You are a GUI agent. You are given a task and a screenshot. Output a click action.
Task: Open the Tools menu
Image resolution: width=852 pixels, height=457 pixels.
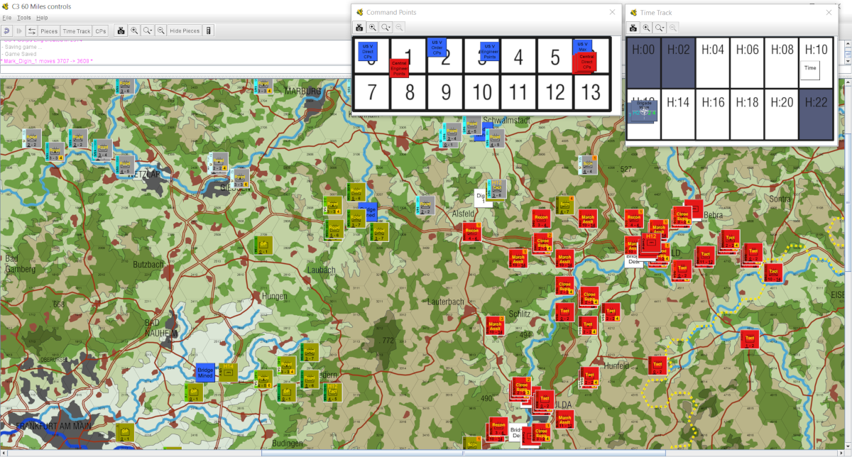click(x=24, y=18)
